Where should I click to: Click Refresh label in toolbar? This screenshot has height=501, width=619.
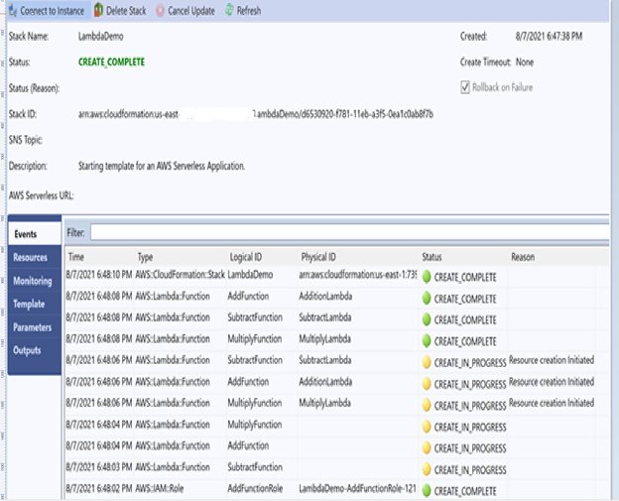(249, 11)
